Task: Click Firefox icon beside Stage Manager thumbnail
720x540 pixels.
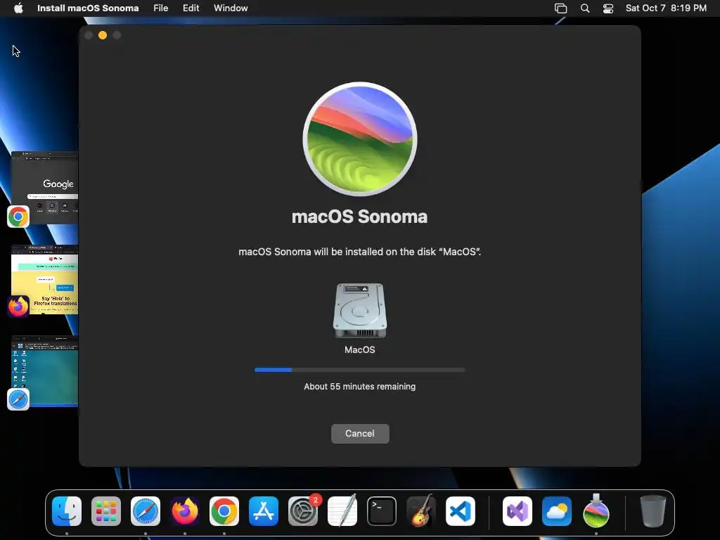Action: coord(18,307)
